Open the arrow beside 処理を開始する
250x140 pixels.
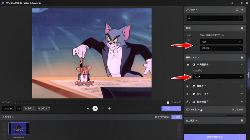coord(242,137)
